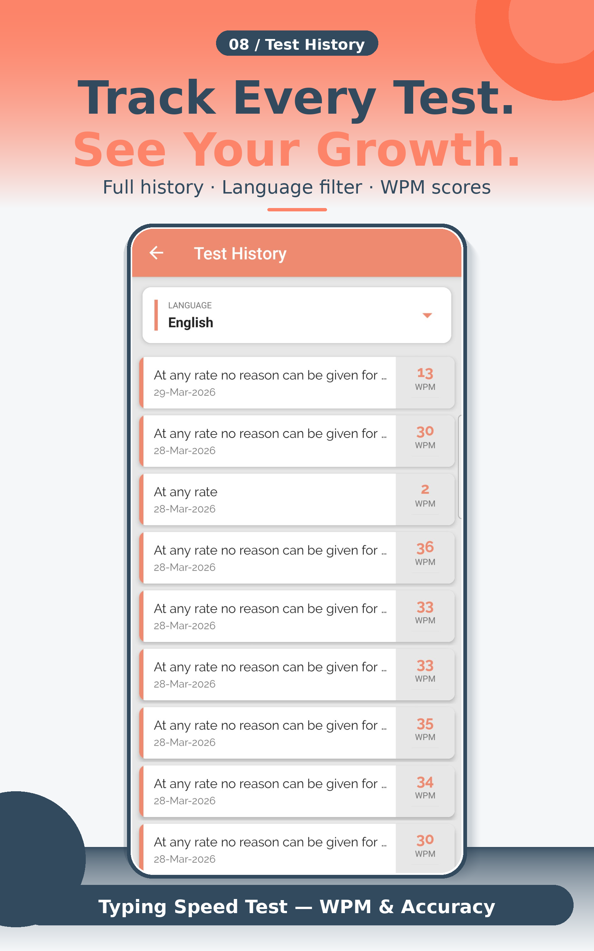Select the 35 WPM score badge
The width and height of the screenshot is (594, 951).
[x=425, y=733]
